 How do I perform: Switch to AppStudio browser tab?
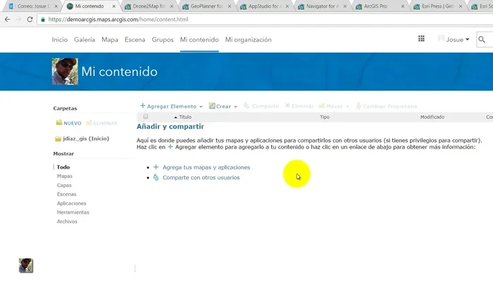[x=264, y=6]
